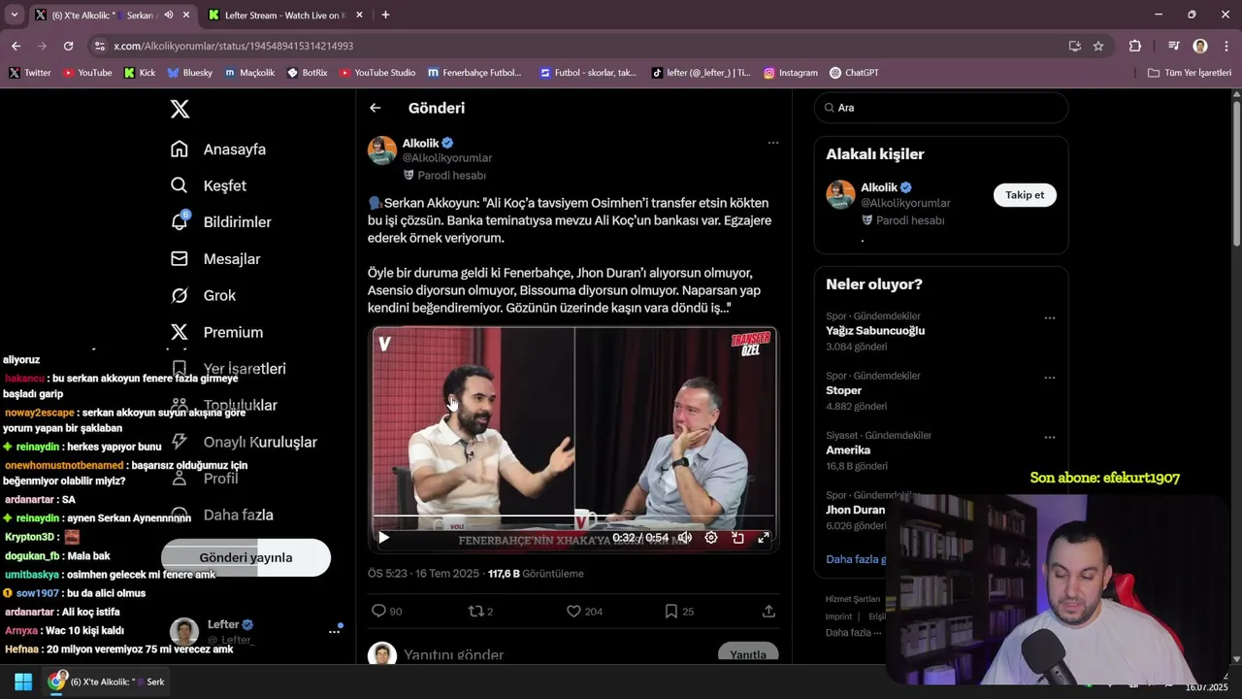Go back using Gönderi arrow
The image size is (1242, 699).
375,108
